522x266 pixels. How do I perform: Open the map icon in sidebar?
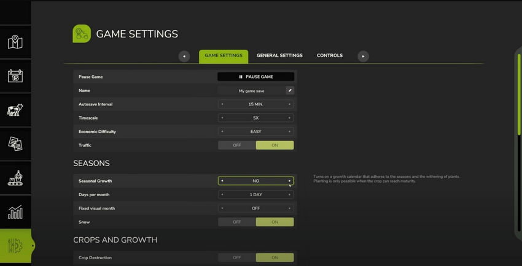tap(15, 42)
